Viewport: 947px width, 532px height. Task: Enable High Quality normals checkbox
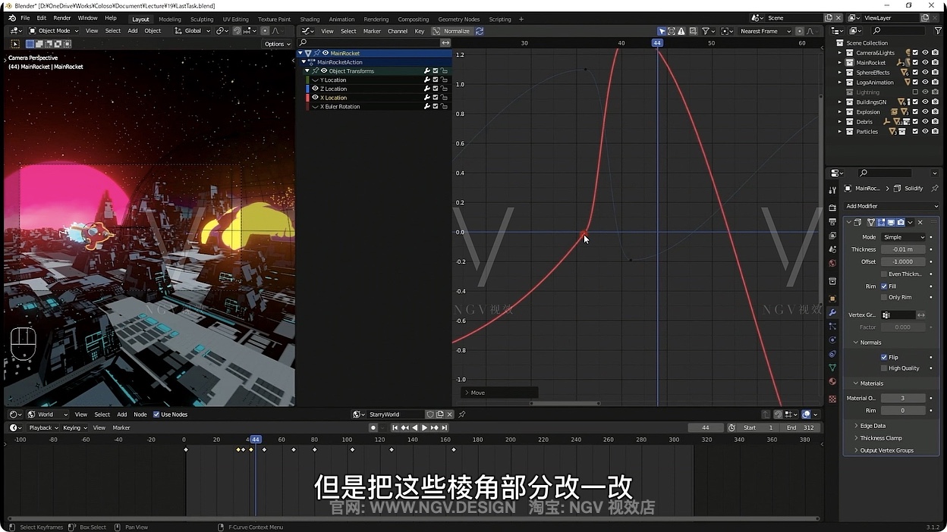[x=884, y=368]
